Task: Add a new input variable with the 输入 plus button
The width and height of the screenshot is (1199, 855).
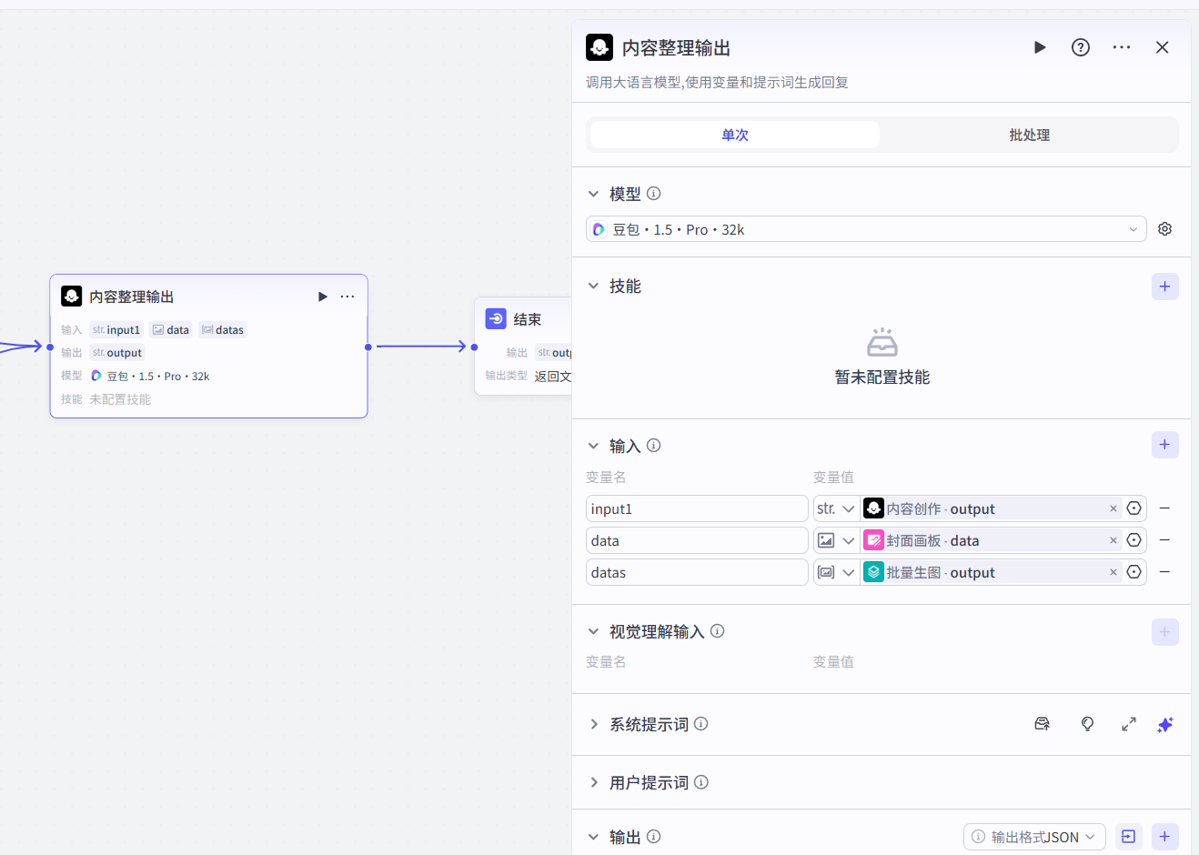Action: point(1165,445)
